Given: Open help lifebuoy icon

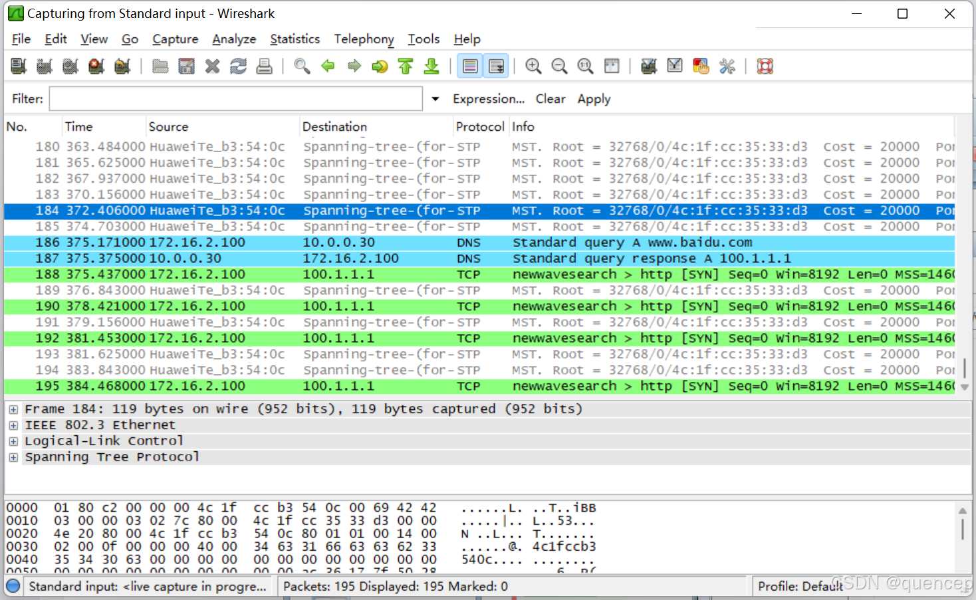Looking at the screenshot, I should 765,66.
